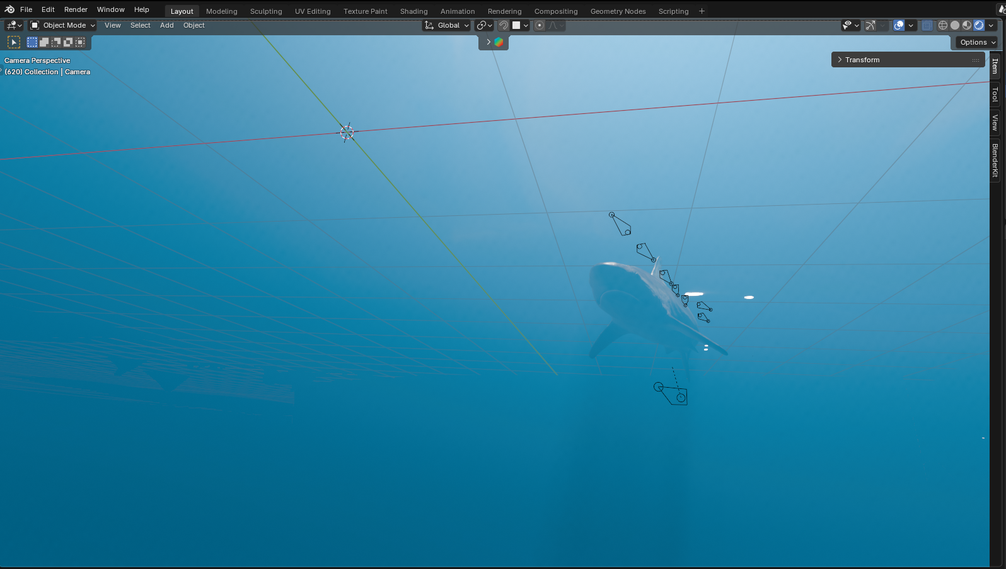Switch to material preview shading
The image size is (1006, 569).
967,25
